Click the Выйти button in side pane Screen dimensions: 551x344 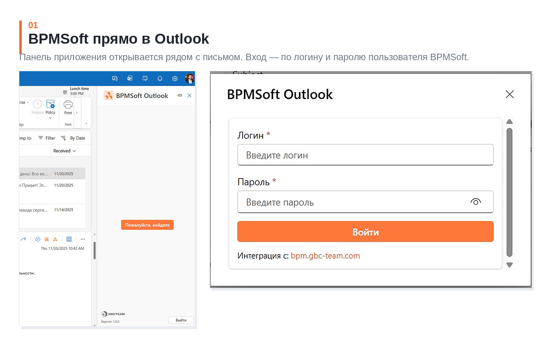point(181,320)
